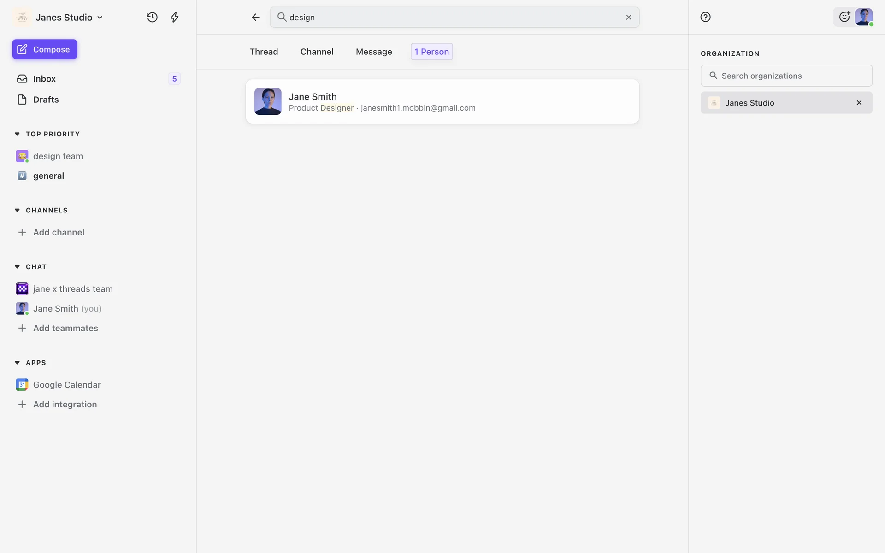Remove the Janes Studio organization filter
The height and width of the screenshot is (553, 885).
pyautogui.click(x=859, y=103)
